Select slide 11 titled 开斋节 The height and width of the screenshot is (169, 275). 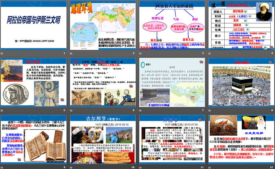[x=172, y=140]
